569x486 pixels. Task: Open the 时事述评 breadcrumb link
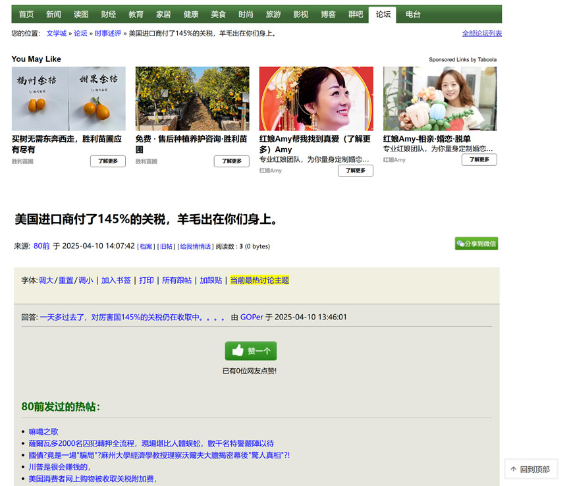(x=107, y=34)
